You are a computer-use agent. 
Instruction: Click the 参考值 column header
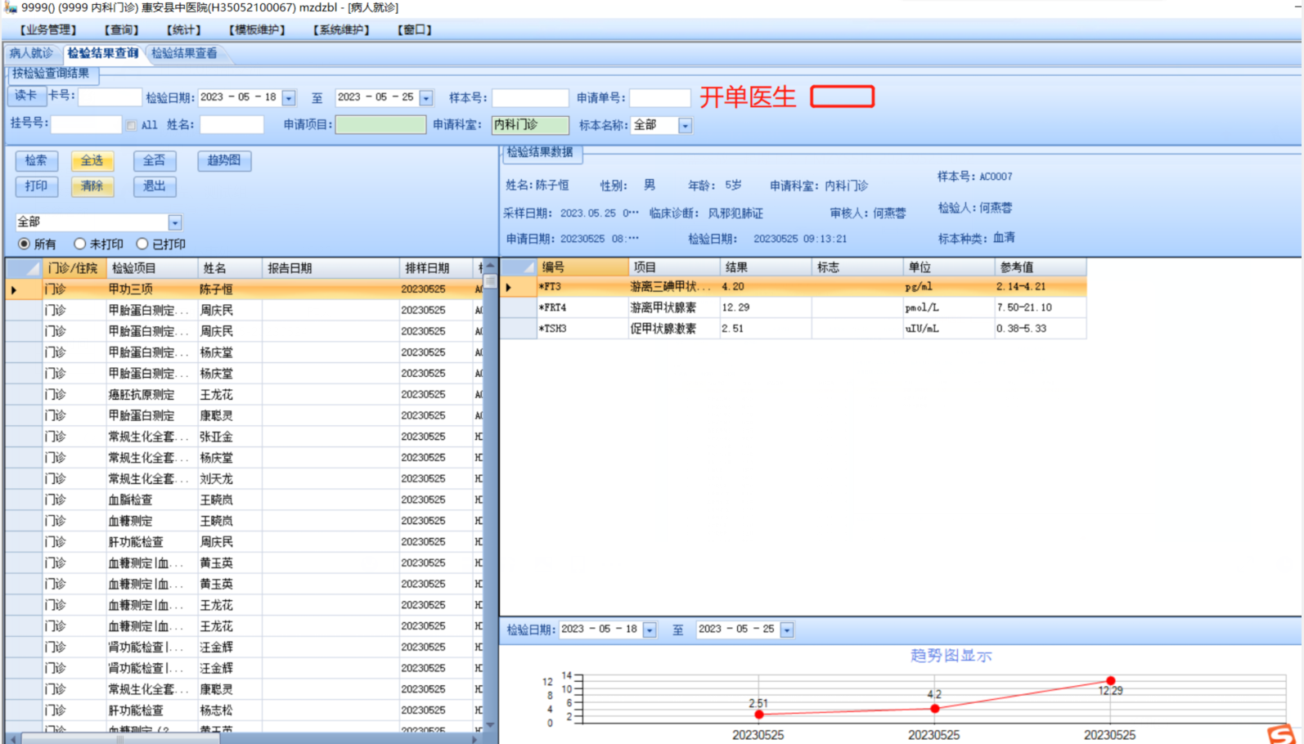tap(1041, 267)
